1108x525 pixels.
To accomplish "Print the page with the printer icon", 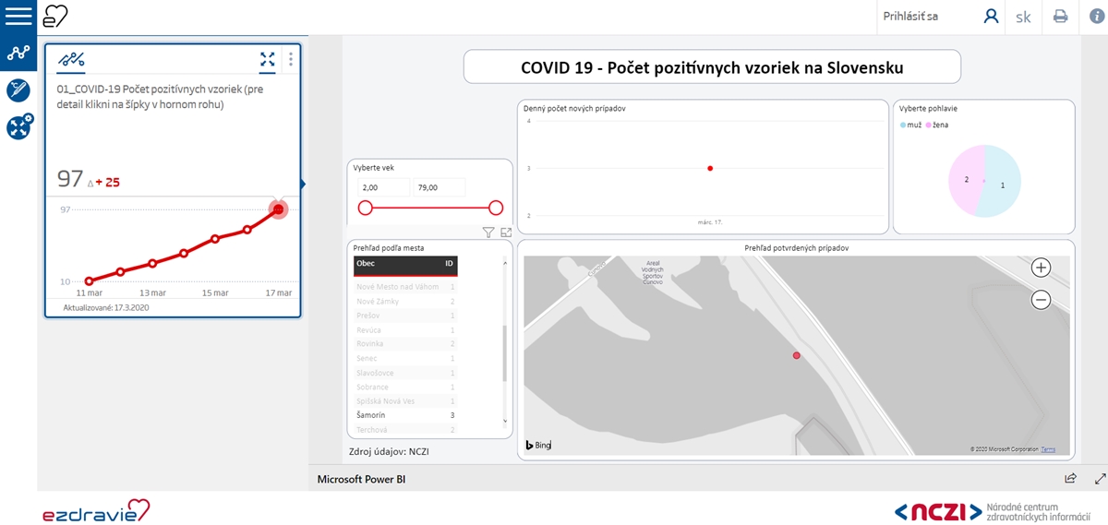I will click(1061, 17).
